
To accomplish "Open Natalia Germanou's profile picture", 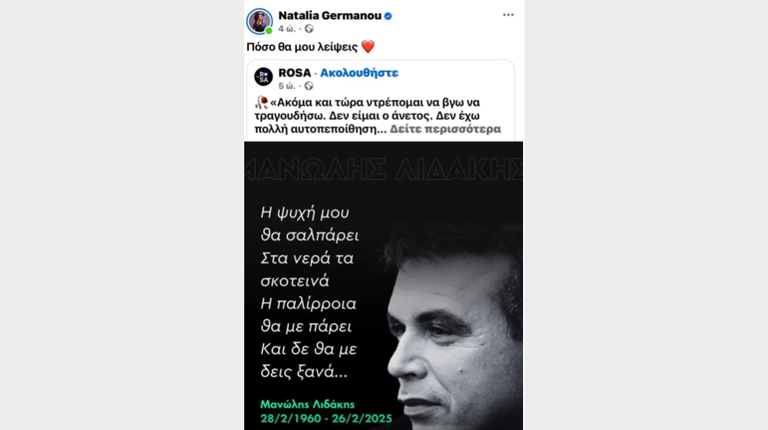I will click(x=259, y=21).
